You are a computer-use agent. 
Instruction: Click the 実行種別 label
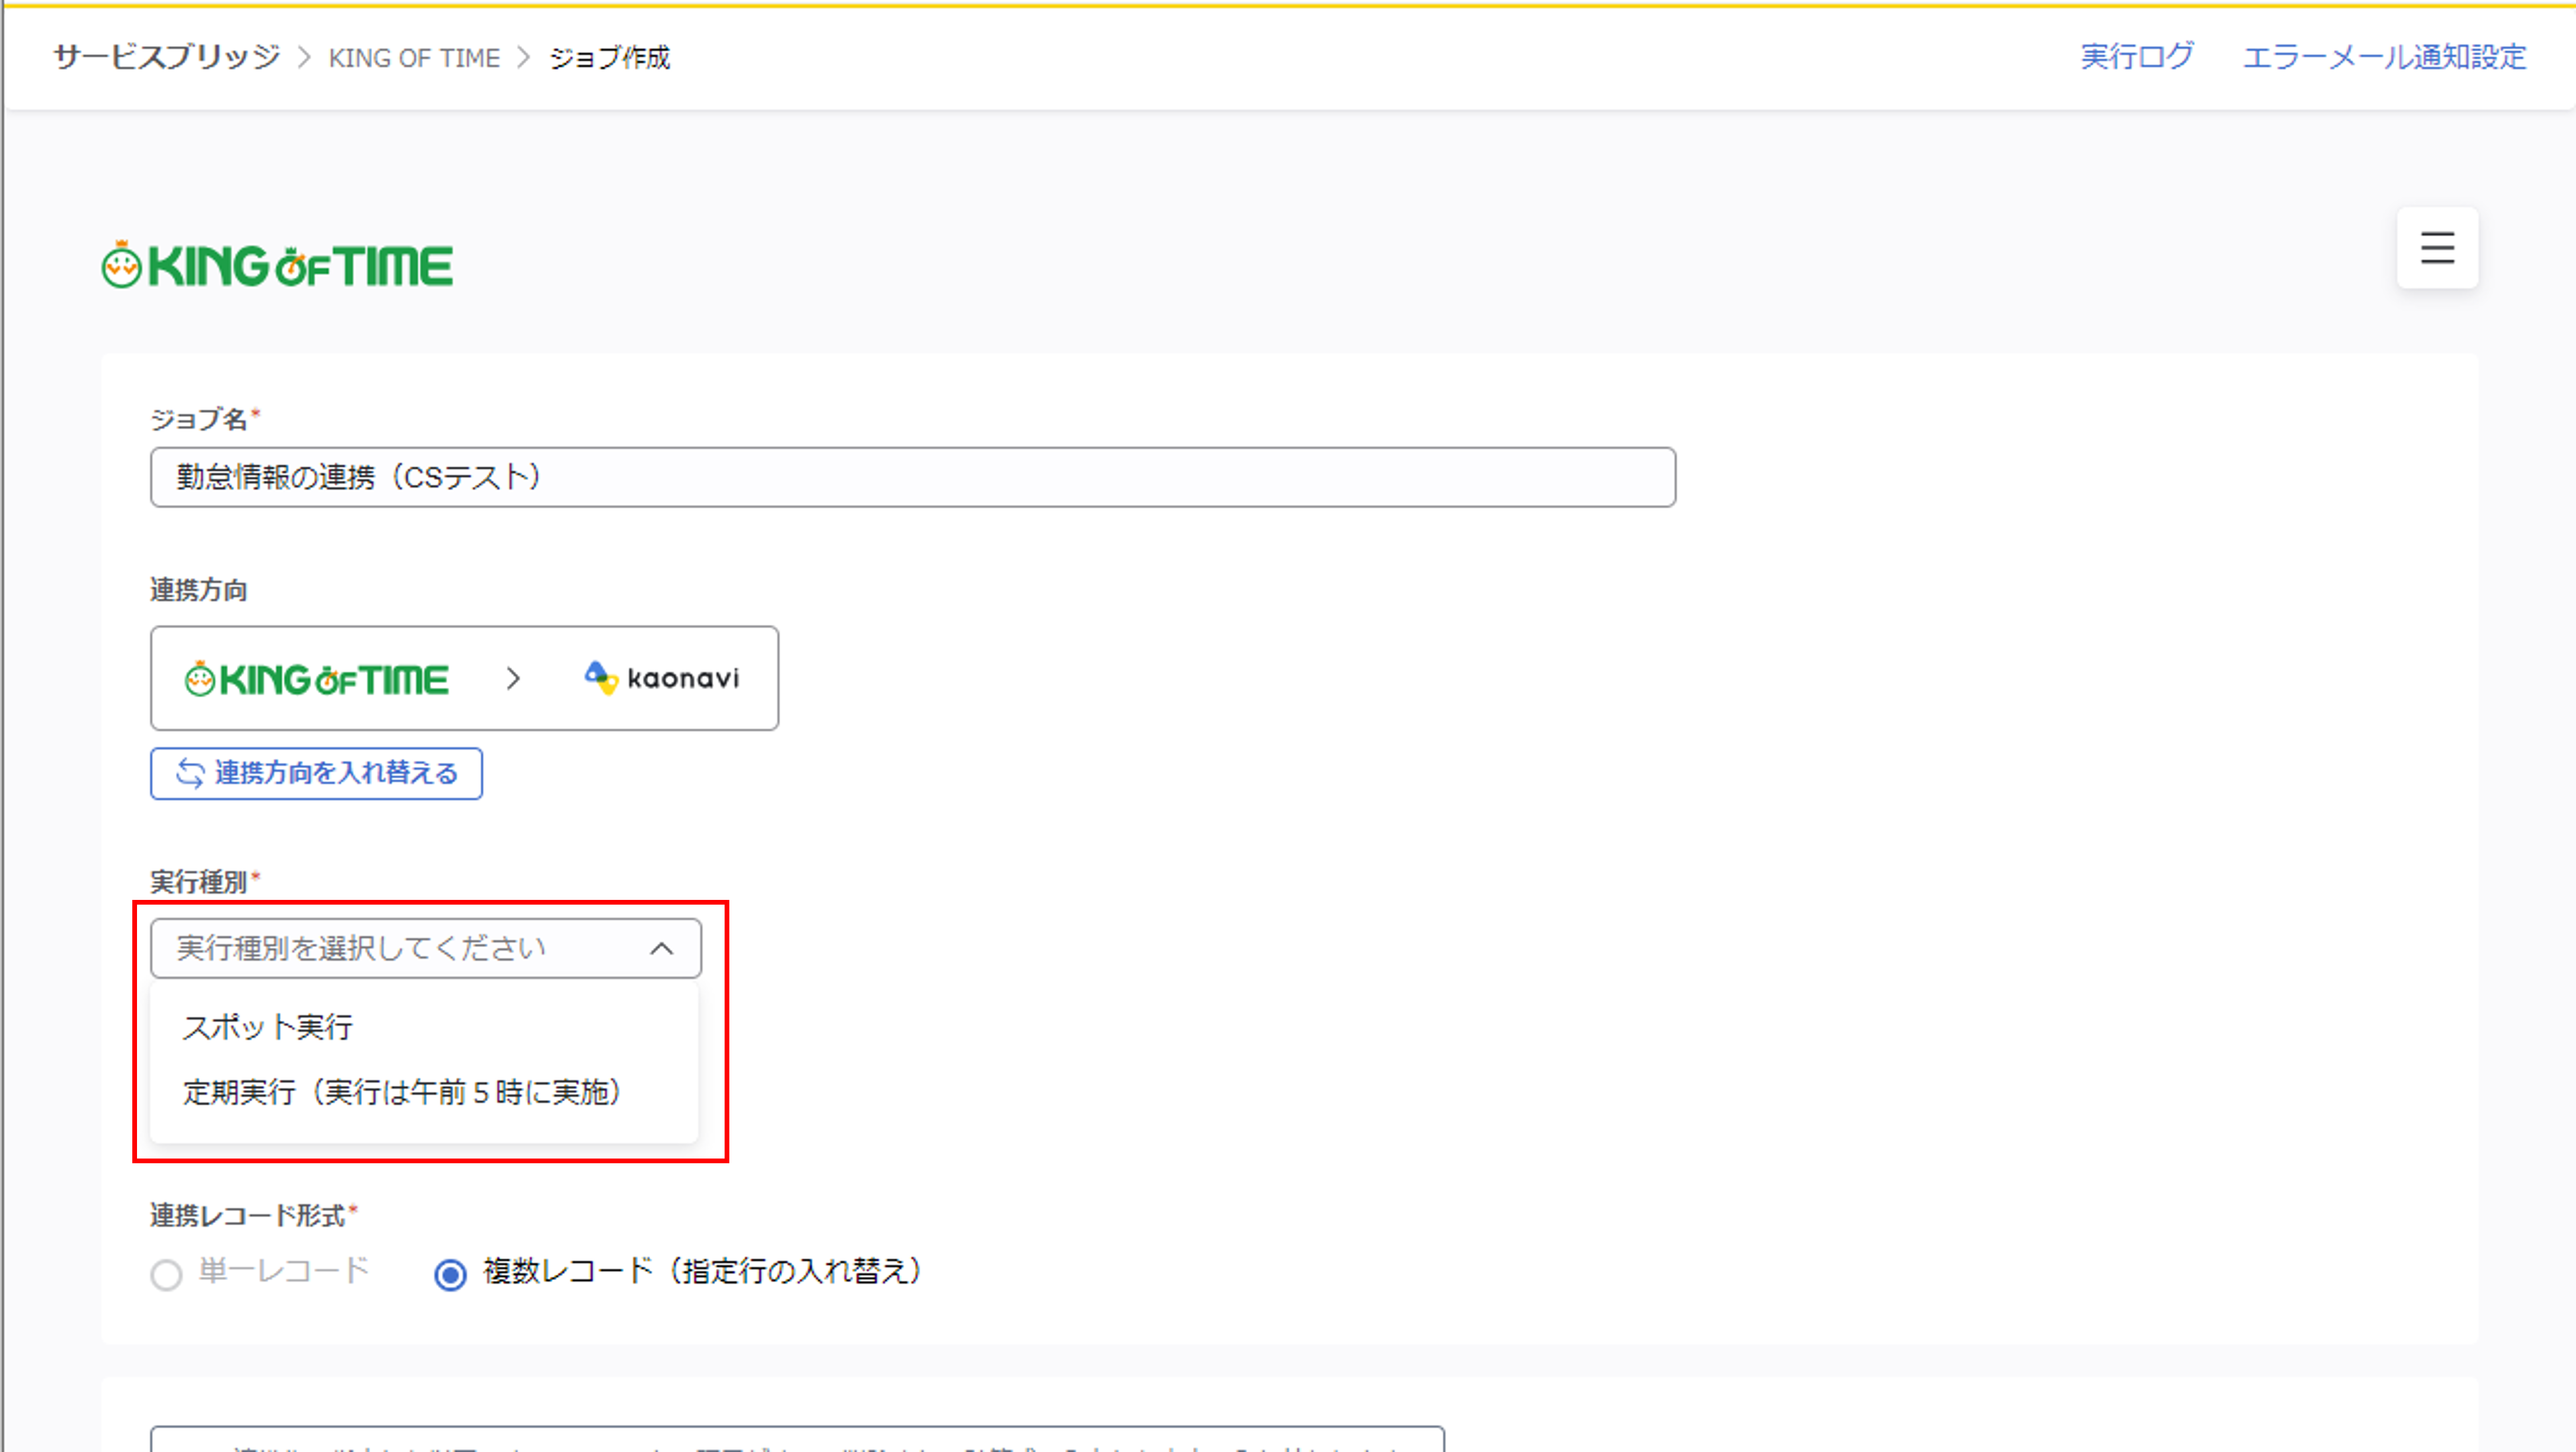pyautogui.click(x=199, y=882)
